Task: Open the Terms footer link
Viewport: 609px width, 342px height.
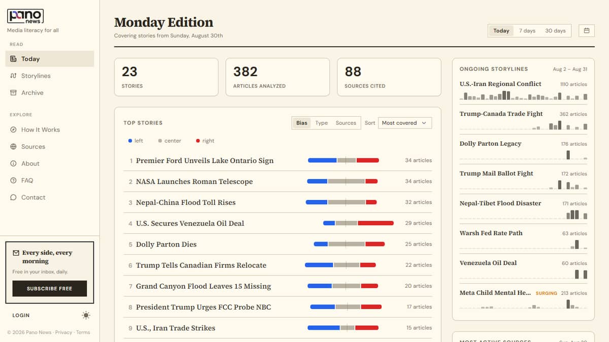Action: tap(83, 332)
